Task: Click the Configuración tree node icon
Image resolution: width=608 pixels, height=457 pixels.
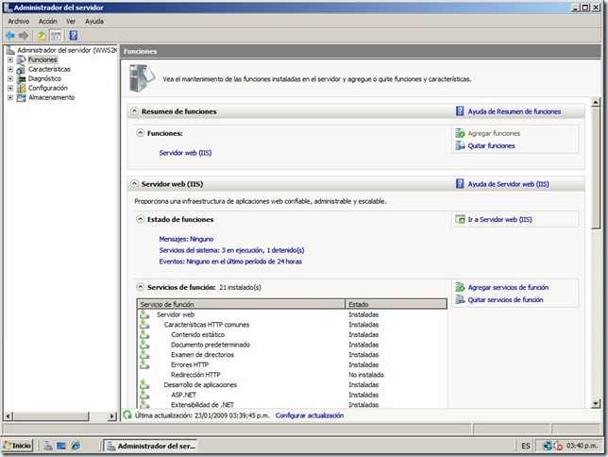Action: click(22, 88)
